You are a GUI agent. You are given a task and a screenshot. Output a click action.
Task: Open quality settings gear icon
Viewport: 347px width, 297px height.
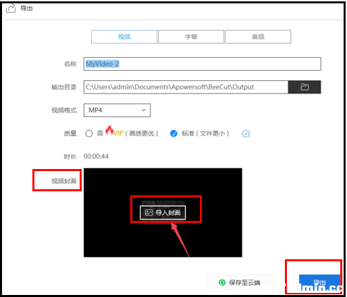click(246, 133)
